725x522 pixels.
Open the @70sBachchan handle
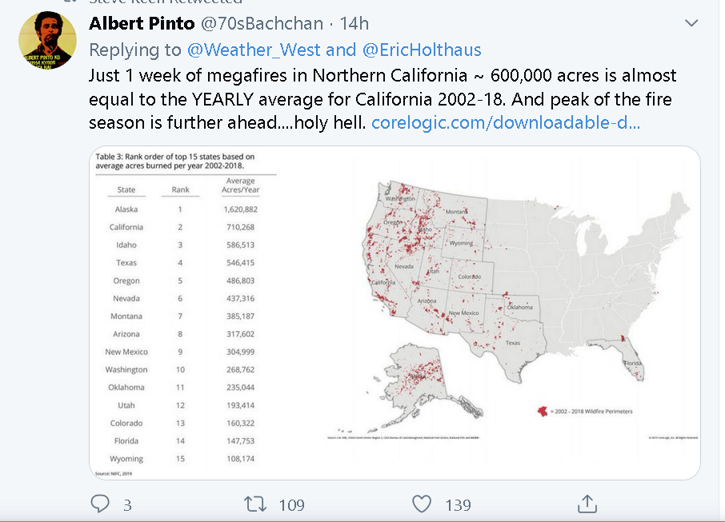click(262, 23)
